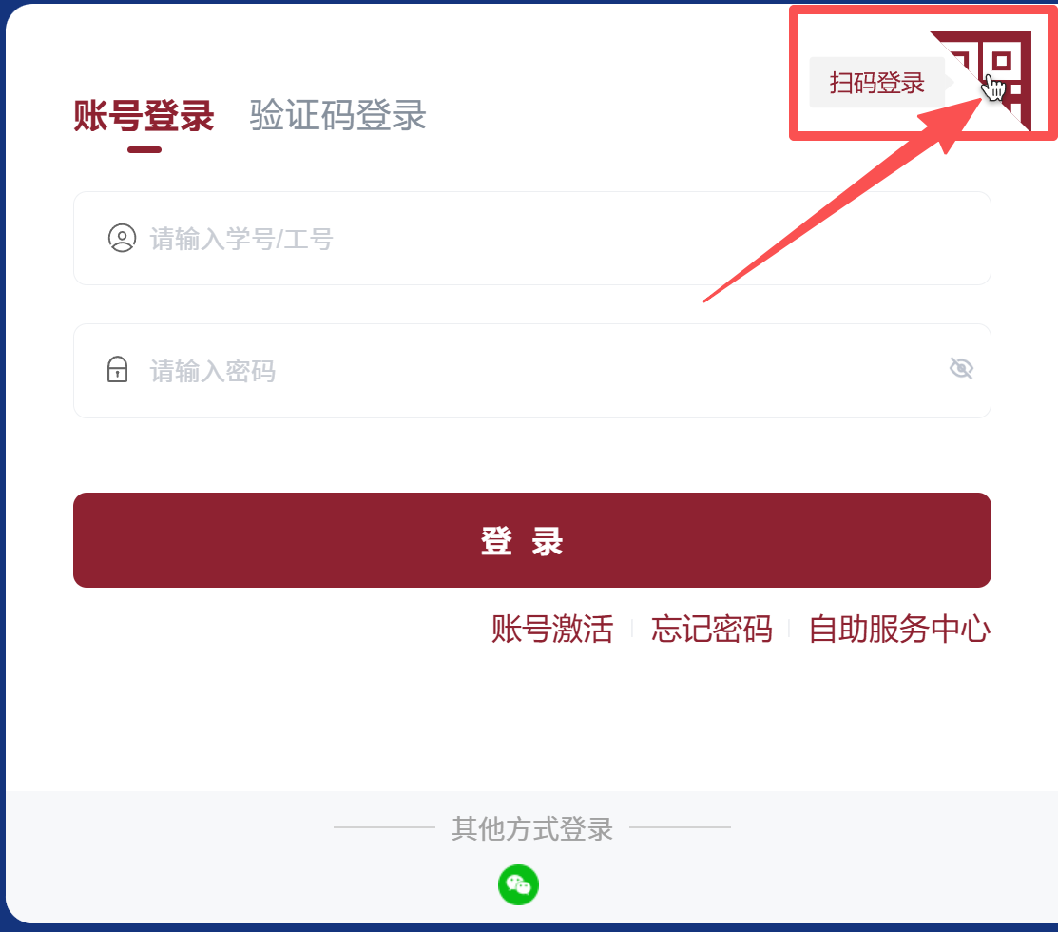The image size is (1058, 932).
Task: Click the 登录 button
Action: coord(531,540)
